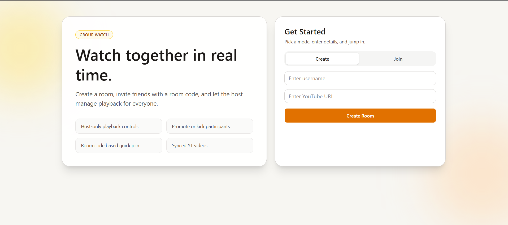The image size is (508, 225).
Task: Select the Promote or kick participants chip
Action: tap(210, 126)
